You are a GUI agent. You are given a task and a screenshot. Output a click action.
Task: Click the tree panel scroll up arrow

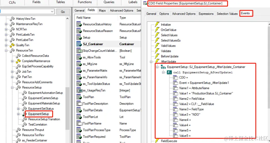tap(67, 18)
